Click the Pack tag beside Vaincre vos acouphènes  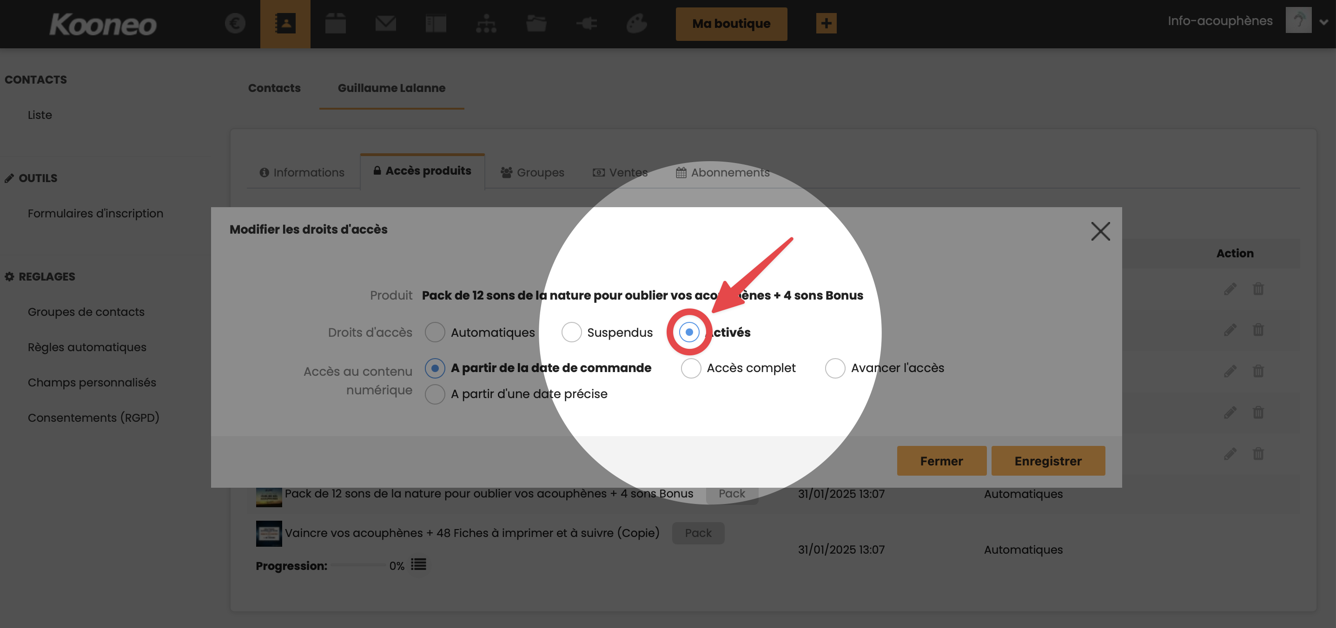click(698, 533)
